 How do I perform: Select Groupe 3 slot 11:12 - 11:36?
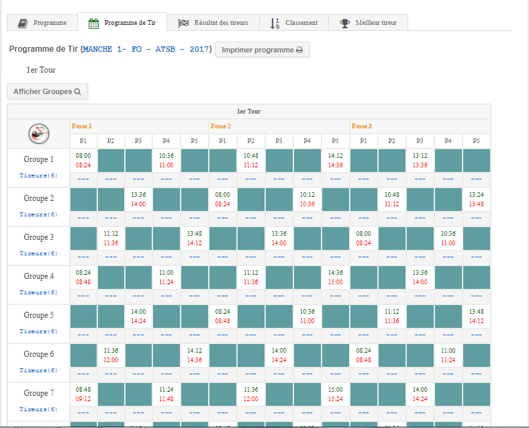[x=111, y=239]
